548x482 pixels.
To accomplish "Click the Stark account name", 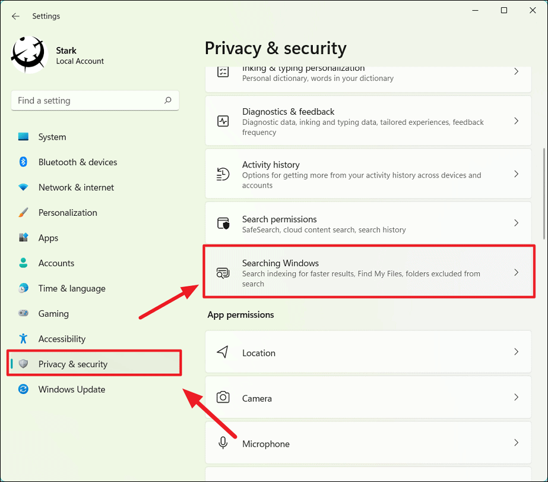I will 66,51.
